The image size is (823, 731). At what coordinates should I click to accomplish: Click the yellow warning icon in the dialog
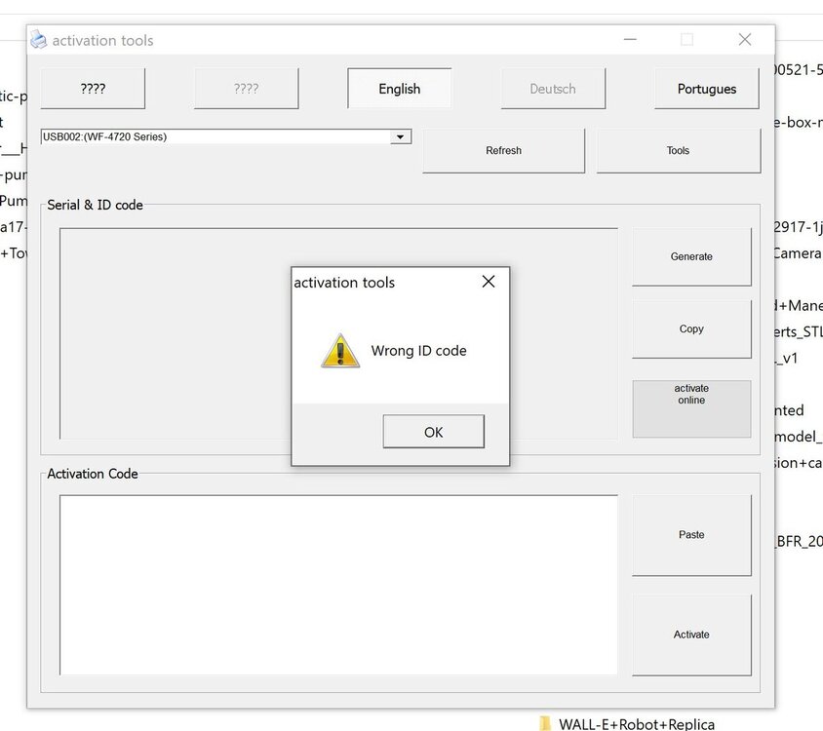(340, 351)
